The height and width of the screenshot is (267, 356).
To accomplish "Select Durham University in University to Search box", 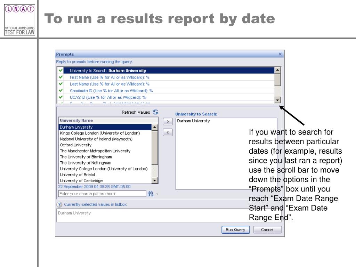I will point(193,121).
